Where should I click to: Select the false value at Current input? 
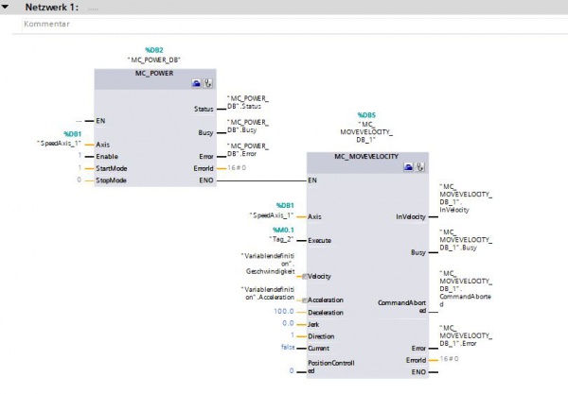288,347
